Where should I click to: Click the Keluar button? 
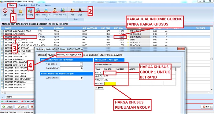pos(207,107)
